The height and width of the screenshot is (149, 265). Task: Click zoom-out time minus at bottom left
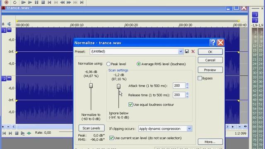tap(8, 127)
